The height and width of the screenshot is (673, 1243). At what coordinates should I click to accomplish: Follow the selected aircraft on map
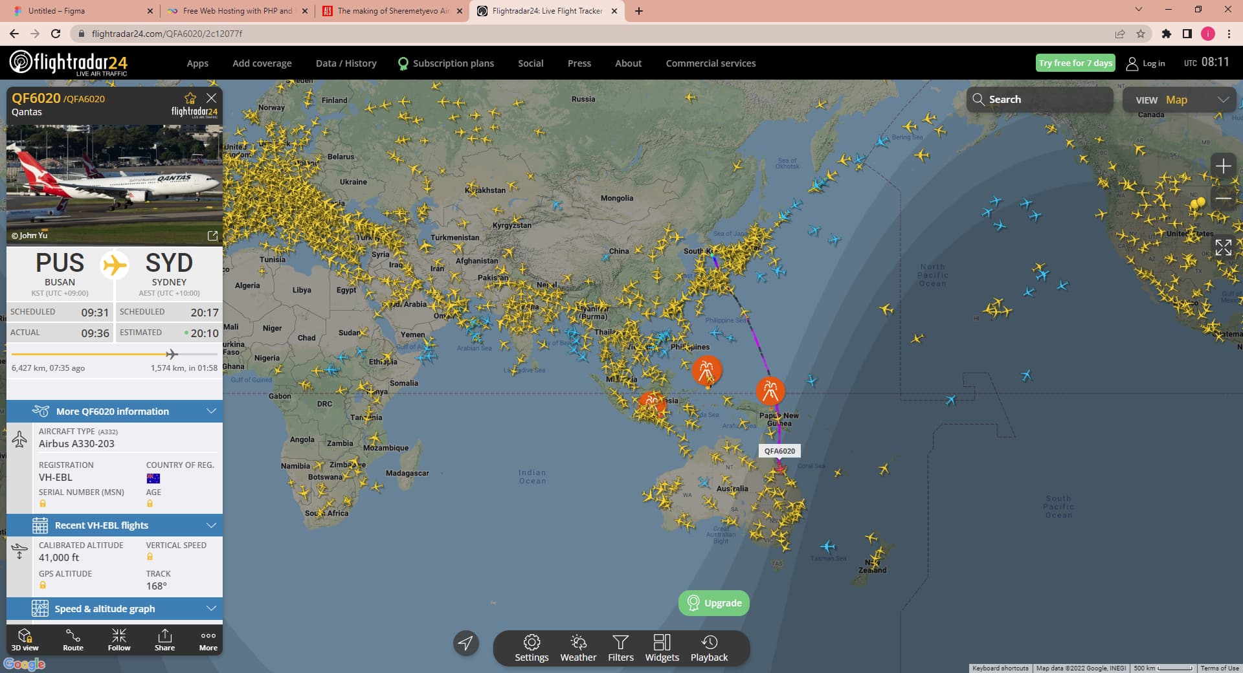119,639
